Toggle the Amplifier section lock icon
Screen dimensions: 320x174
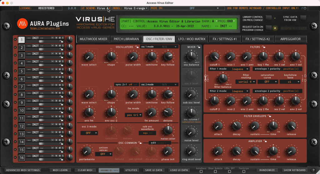pos(265,141)
